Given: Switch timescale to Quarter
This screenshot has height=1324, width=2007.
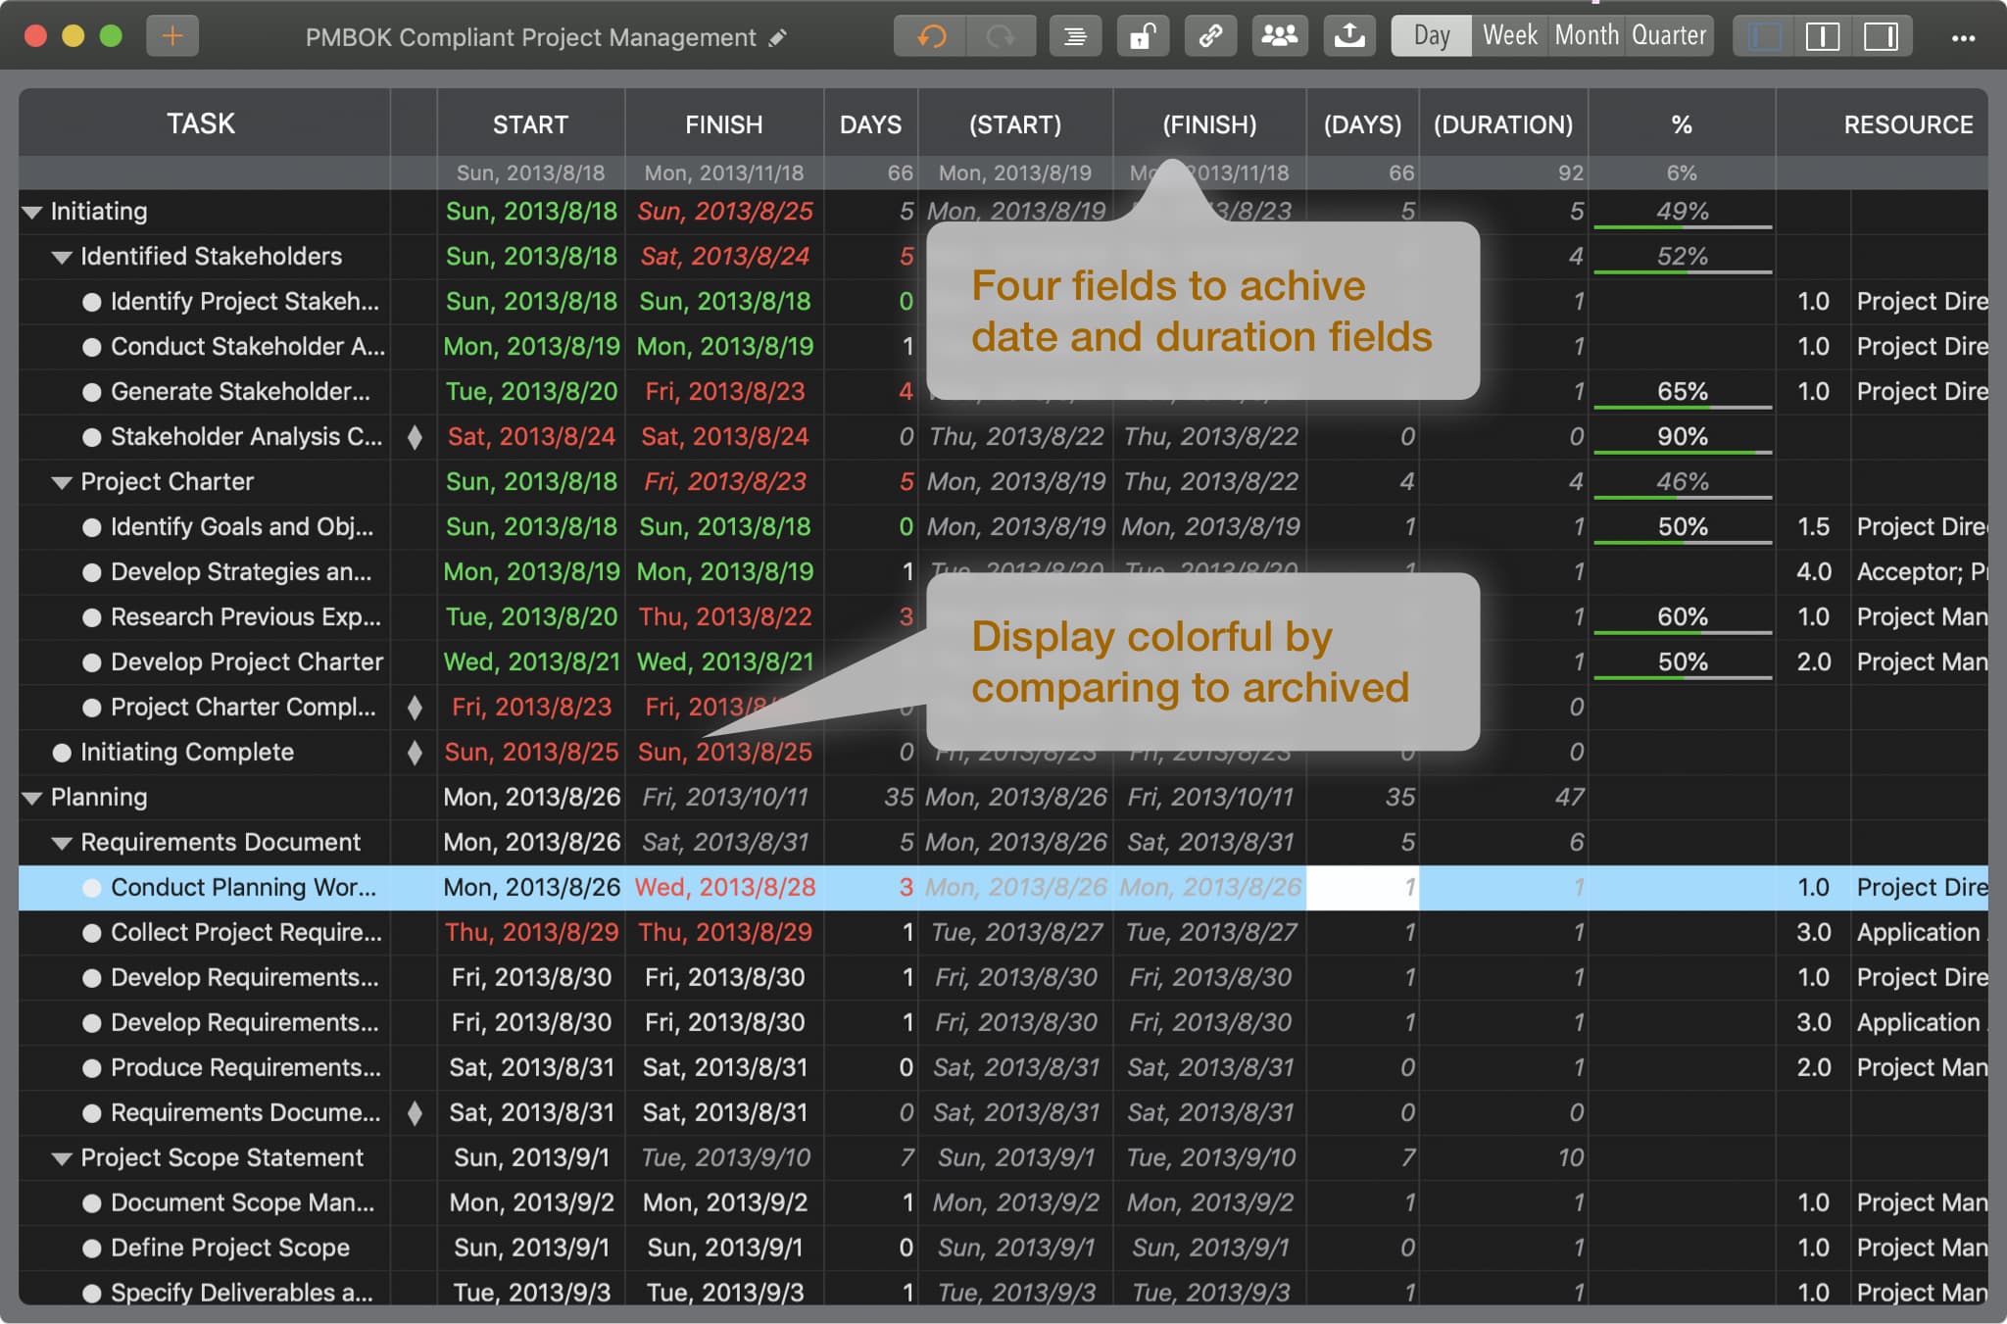Looking at the screenshot, I should 1668,36.
